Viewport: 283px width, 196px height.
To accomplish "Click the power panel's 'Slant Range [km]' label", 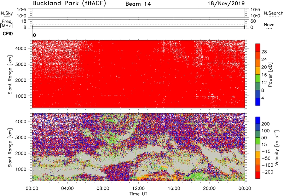I will [10, 75].
